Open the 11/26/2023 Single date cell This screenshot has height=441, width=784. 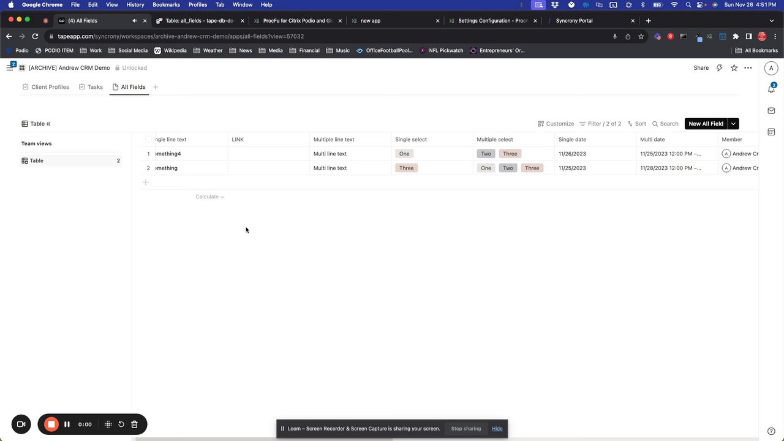click(595, 154)
